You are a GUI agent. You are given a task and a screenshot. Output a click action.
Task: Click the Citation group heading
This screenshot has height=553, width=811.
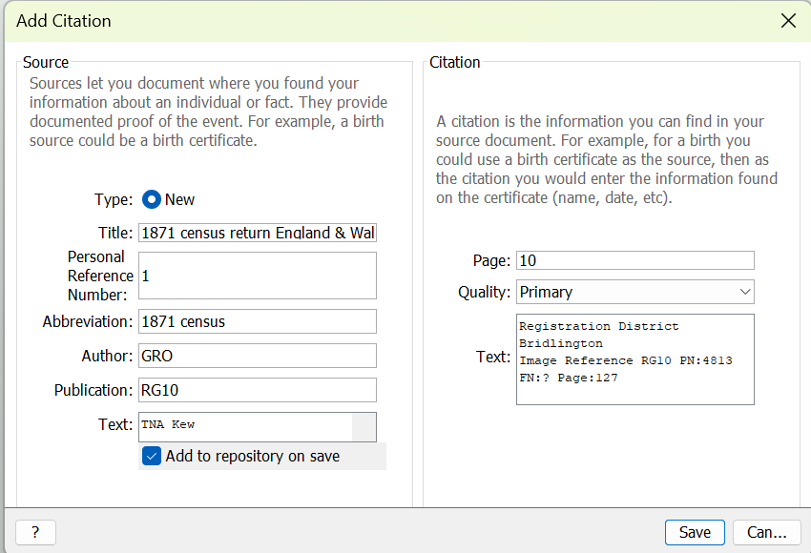[455, 62]
